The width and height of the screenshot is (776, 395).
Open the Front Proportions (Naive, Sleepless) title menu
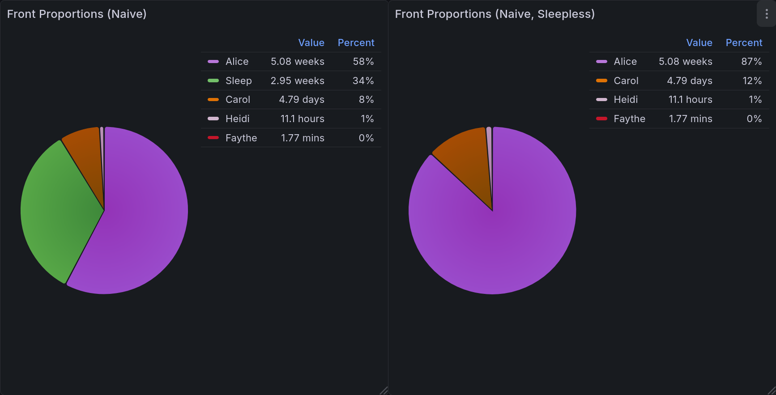(x=495, y=14)
